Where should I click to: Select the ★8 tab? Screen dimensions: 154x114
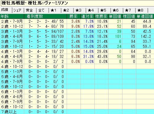142,10
